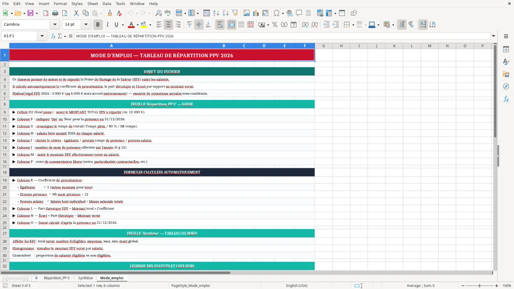Insert Hyperlink globe icon
This screenshot has height=289, width=514.
[x=290, y=13]
